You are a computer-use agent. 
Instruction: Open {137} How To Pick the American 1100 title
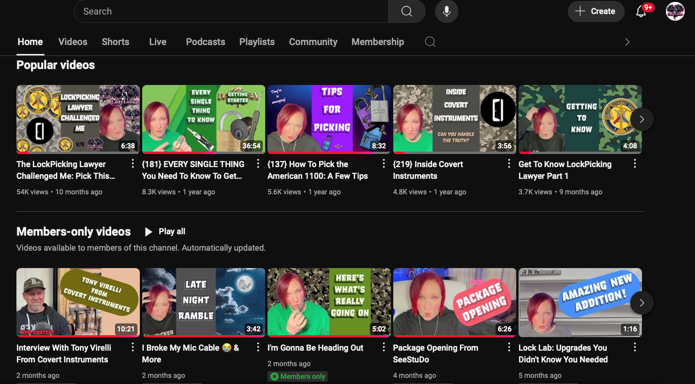coord(318,170)
